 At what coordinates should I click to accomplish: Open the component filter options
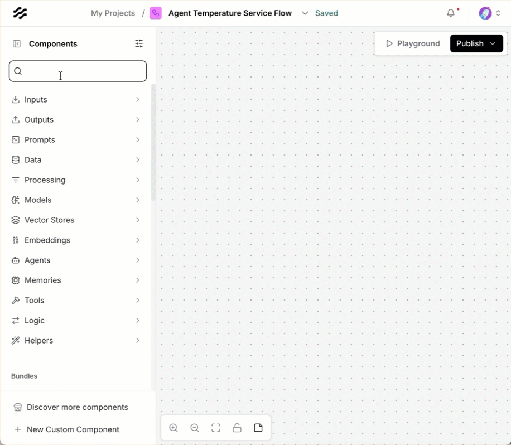click(x=139, y=43)
